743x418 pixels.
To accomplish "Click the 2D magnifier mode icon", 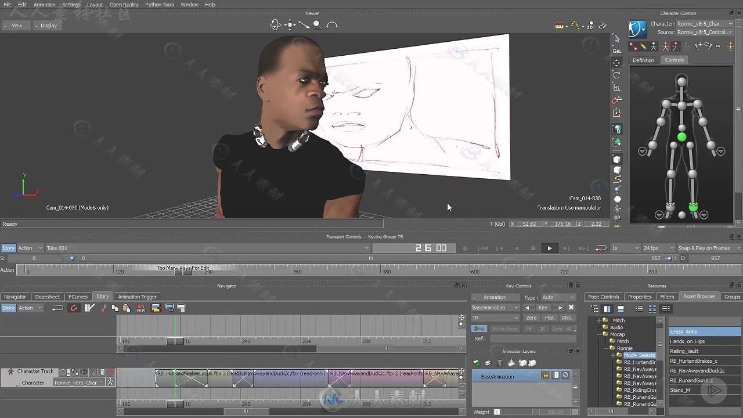I will [590, 26].
